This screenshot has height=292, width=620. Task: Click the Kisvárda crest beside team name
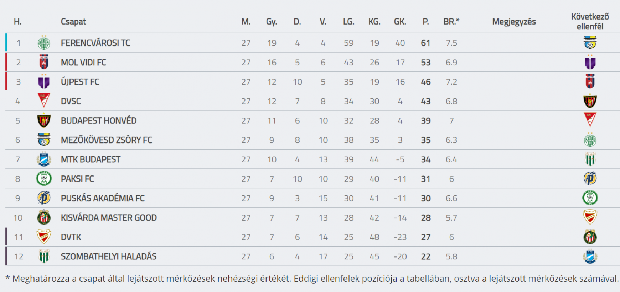44,217
